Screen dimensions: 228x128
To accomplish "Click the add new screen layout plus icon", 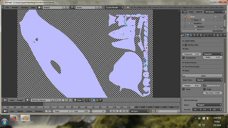I will point(64,7).
